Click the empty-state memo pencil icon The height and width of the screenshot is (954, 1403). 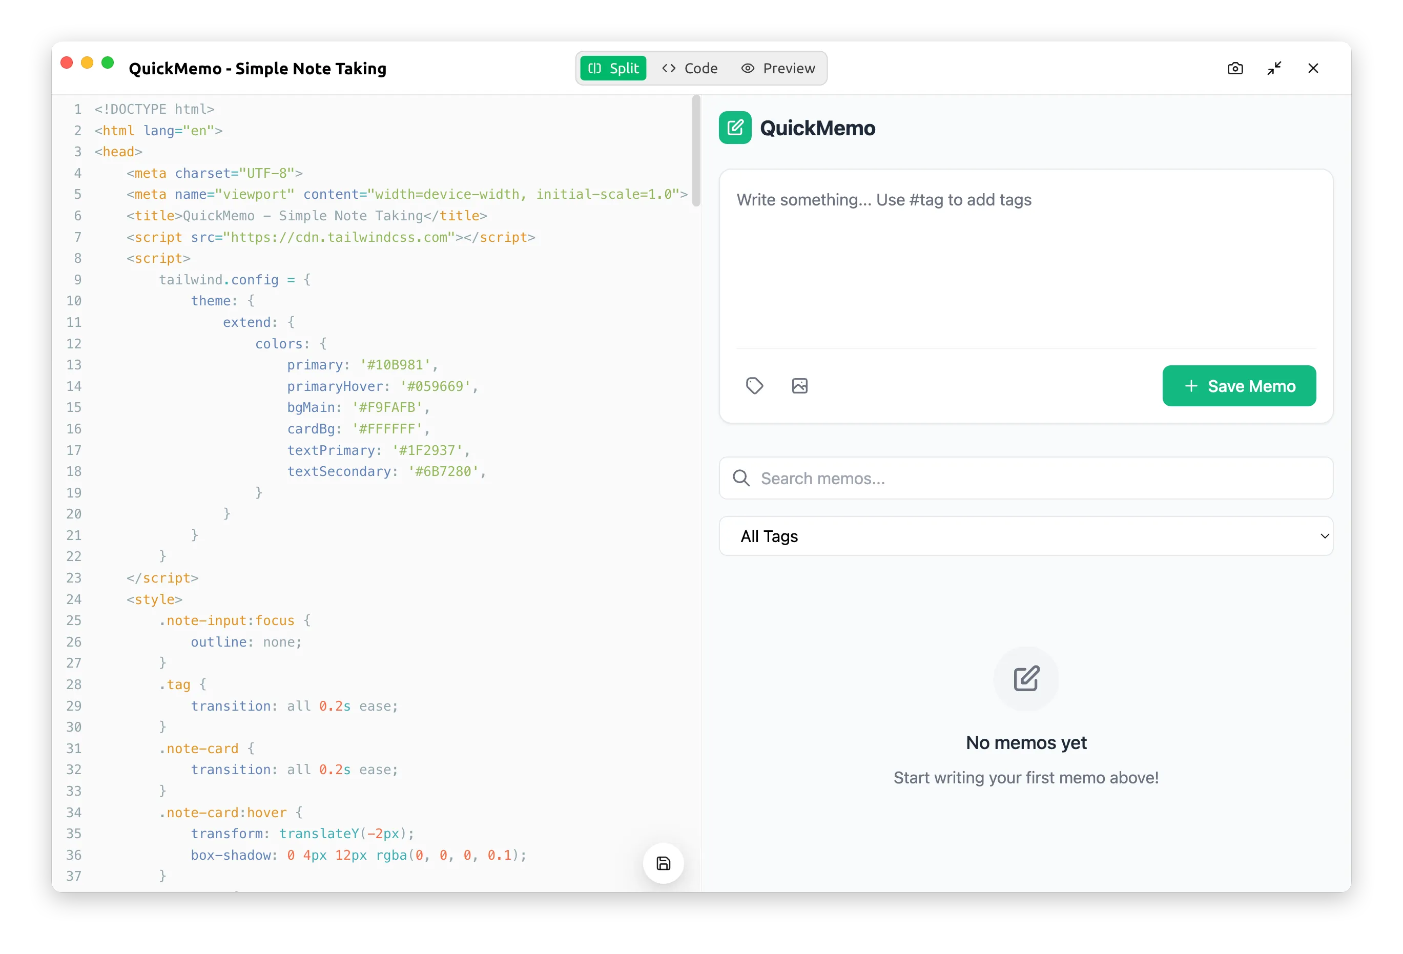pyautogui.click(x=1026, y=679)
